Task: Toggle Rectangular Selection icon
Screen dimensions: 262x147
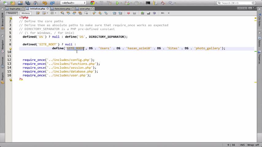Action: pos(86,13)
